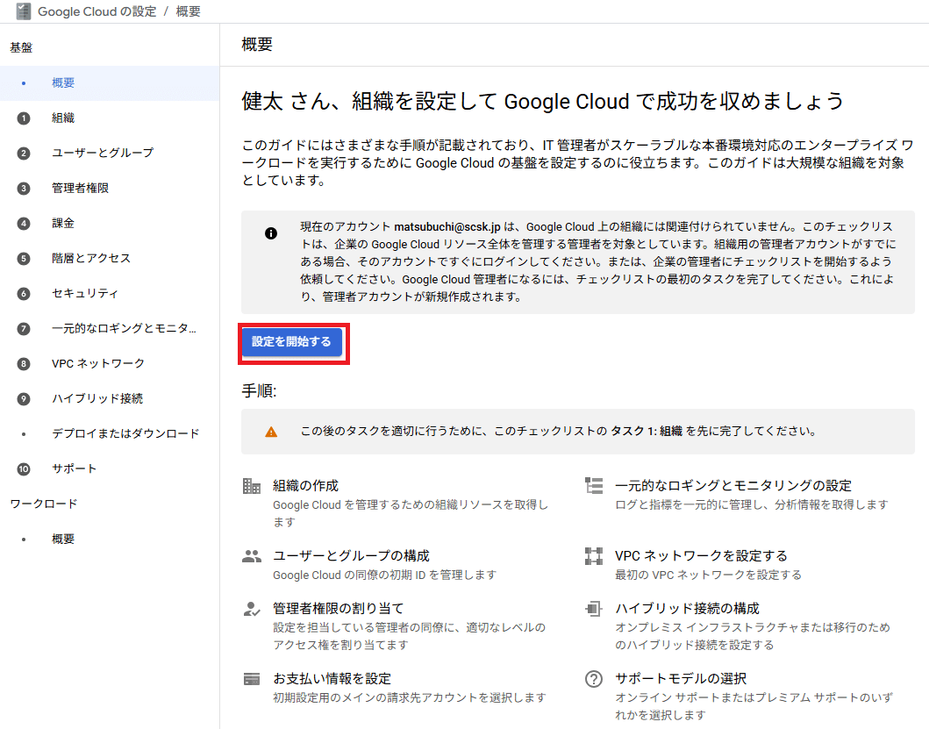Click the 概要 page title heading
Image resolution: width=929 pixels, height=729 pixels.
coord(257,45)
